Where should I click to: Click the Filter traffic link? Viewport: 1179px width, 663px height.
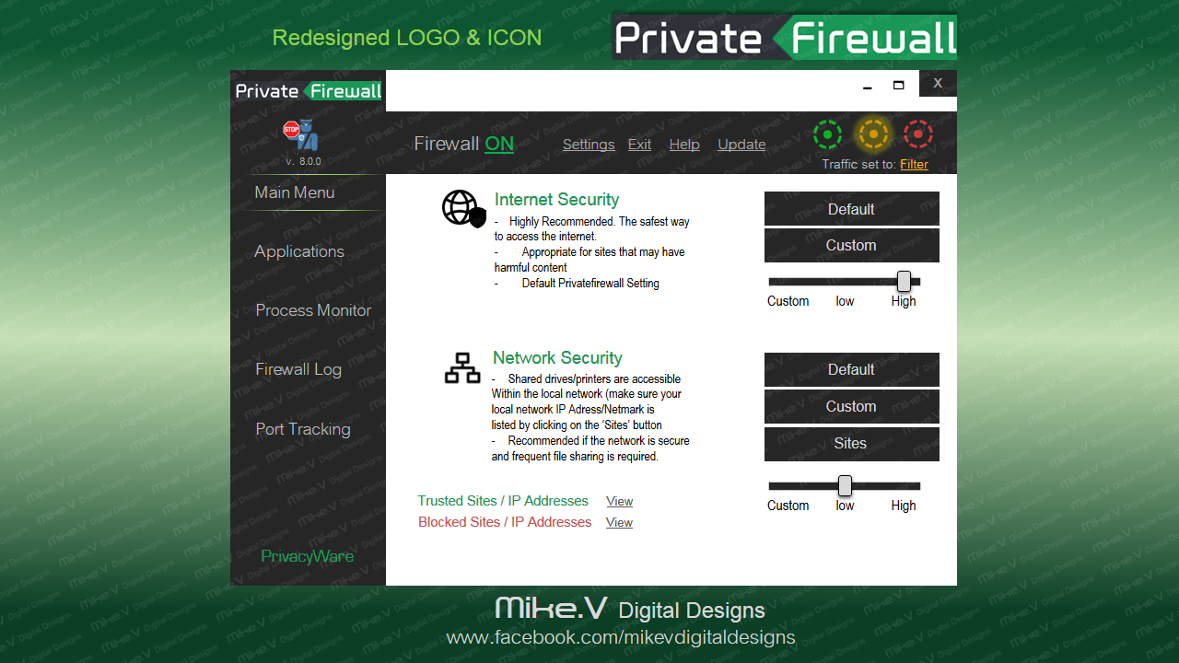click(x=914, y=165)
